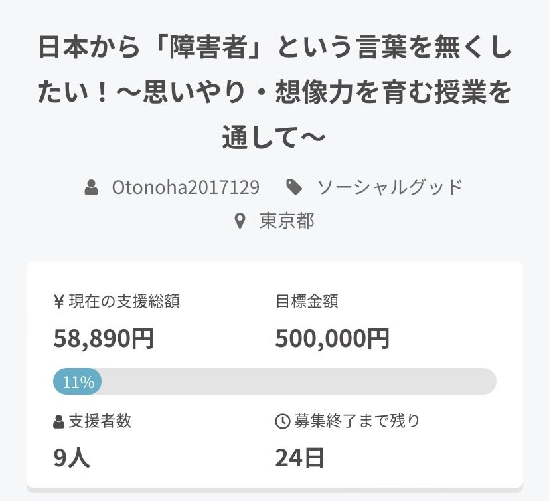The height and width of the screenshot is (501, 549).
Task: Click the 58,890円 current support amount
Action: [x=104, y=339]
